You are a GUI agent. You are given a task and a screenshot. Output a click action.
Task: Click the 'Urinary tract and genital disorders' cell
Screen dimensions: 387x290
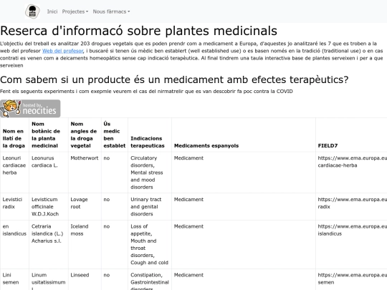tap(150, 207)
